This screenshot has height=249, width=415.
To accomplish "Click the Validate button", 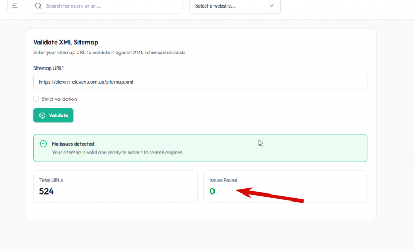I will tap(53, 115).
